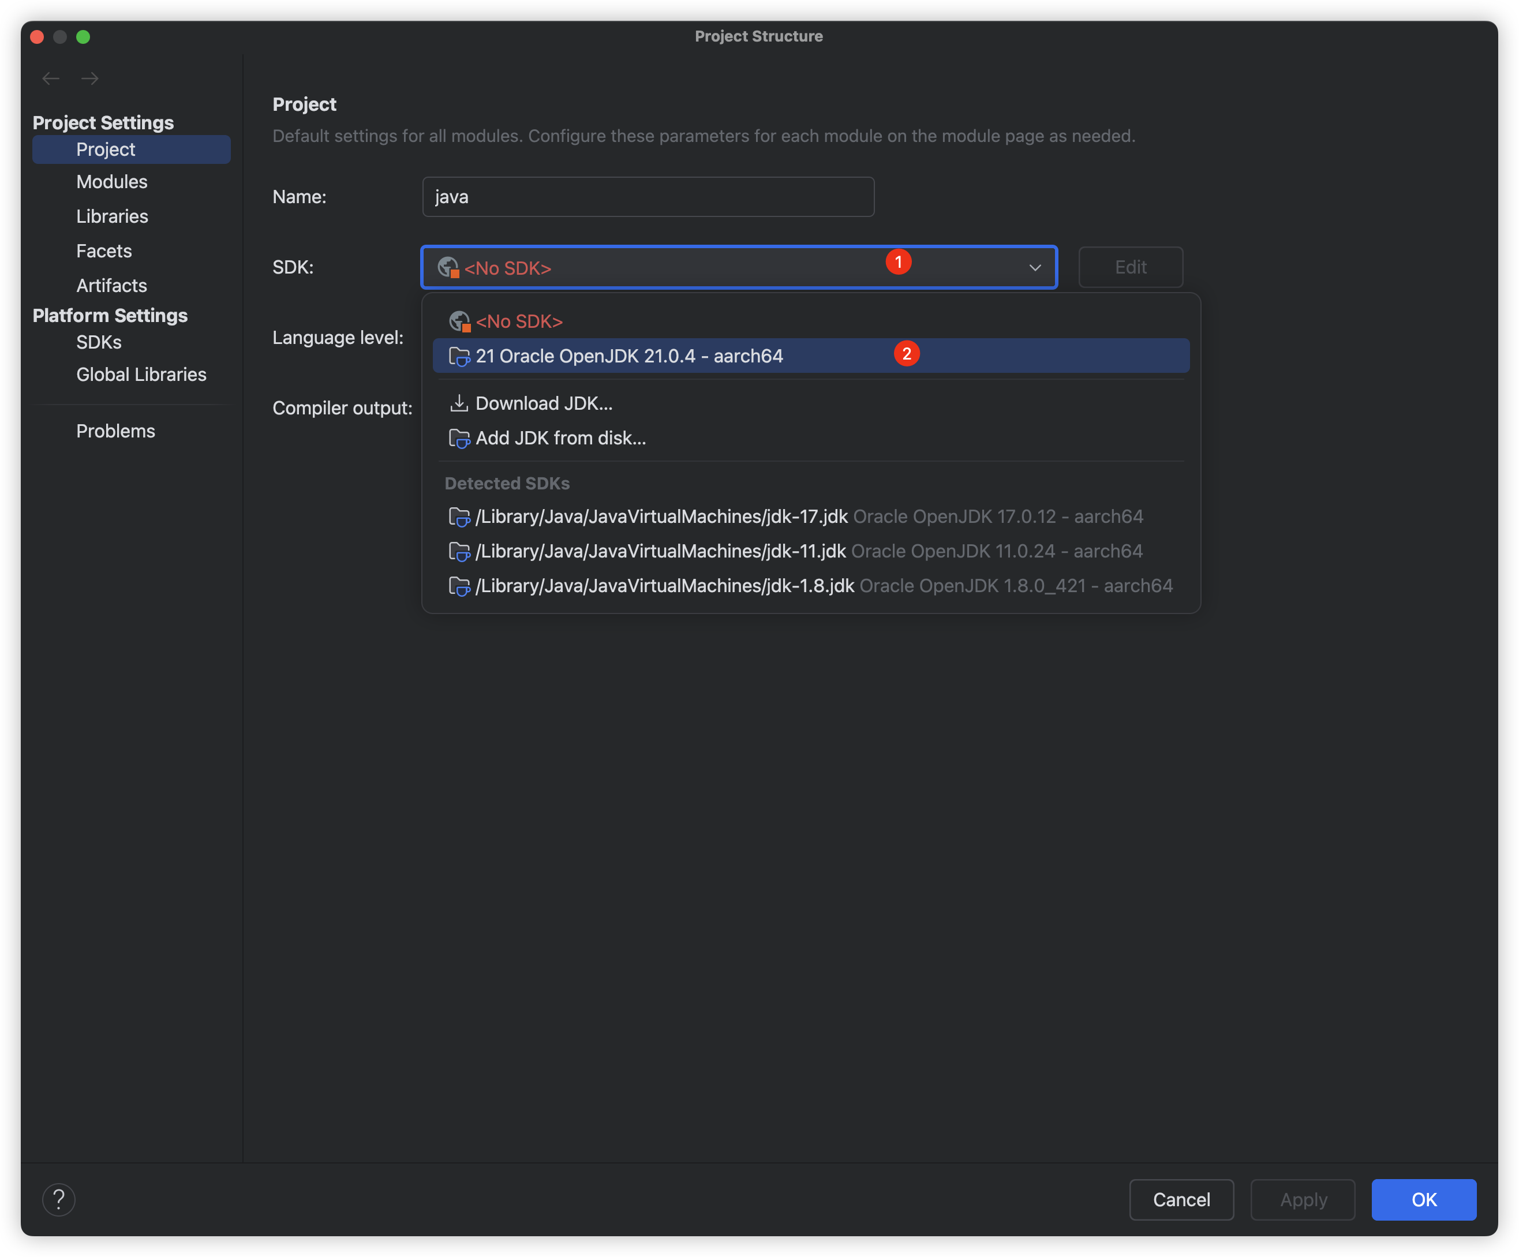Choose No SDK entry in list
This screenshot has width=1519, height=1257.
pos(519,321)
